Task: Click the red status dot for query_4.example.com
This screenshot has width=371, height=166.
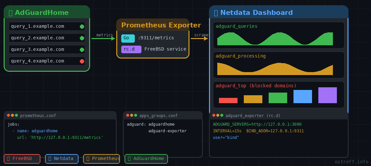Action: pyautogui.click(x=82, y=62)
